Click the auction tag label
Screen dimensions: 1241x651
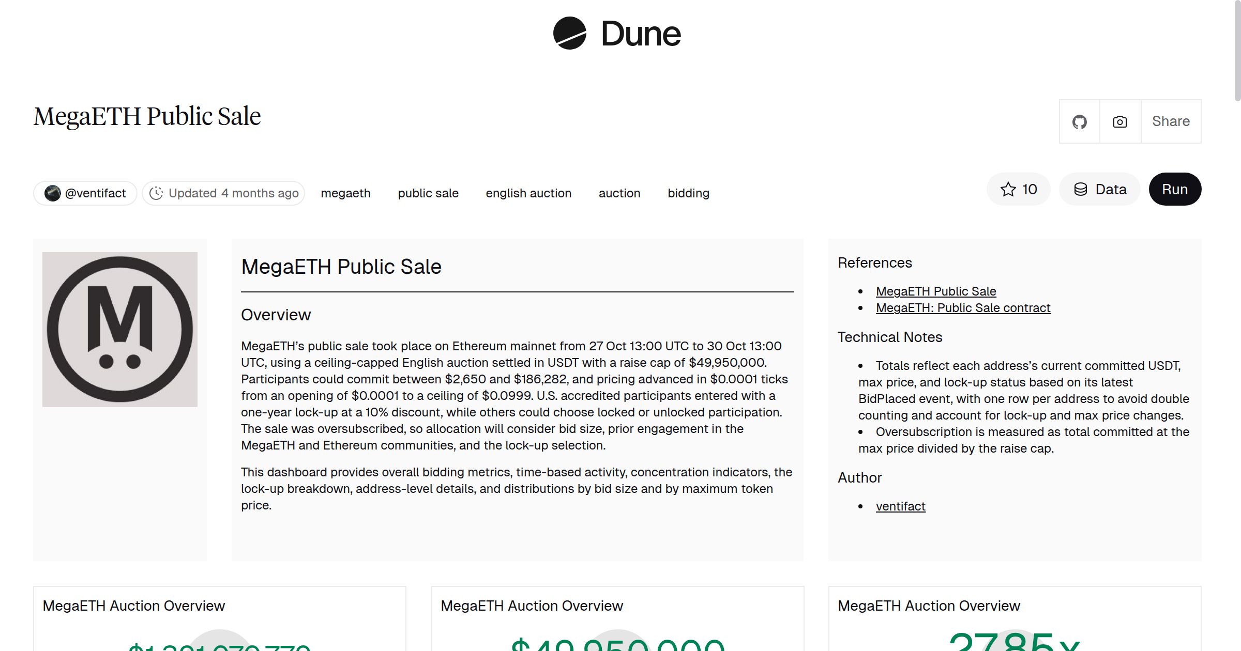(619, 193)
